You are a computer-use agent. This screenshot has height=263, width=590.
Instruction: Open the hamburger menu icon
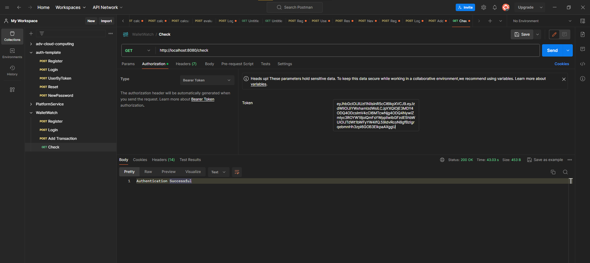coord(7,7)
